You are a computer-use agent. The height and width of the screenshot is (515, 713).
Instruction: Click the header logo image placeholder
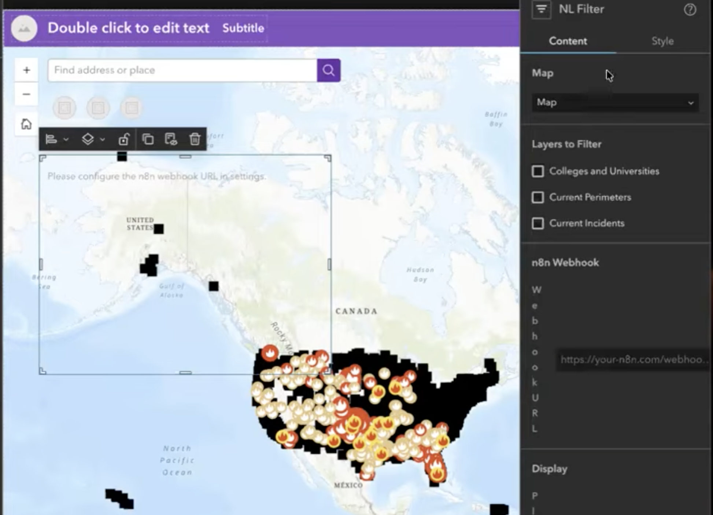(24, 28)
